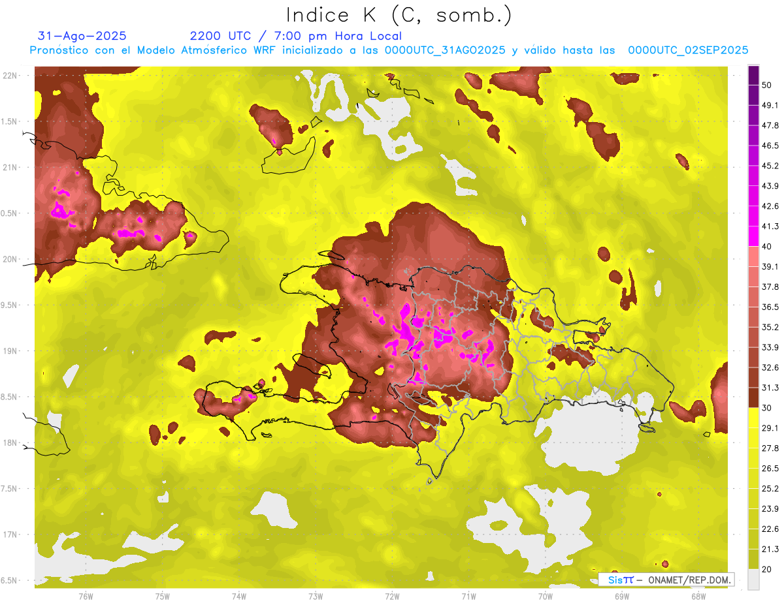Click the '23.9' colorbar value

pos(770,508)
